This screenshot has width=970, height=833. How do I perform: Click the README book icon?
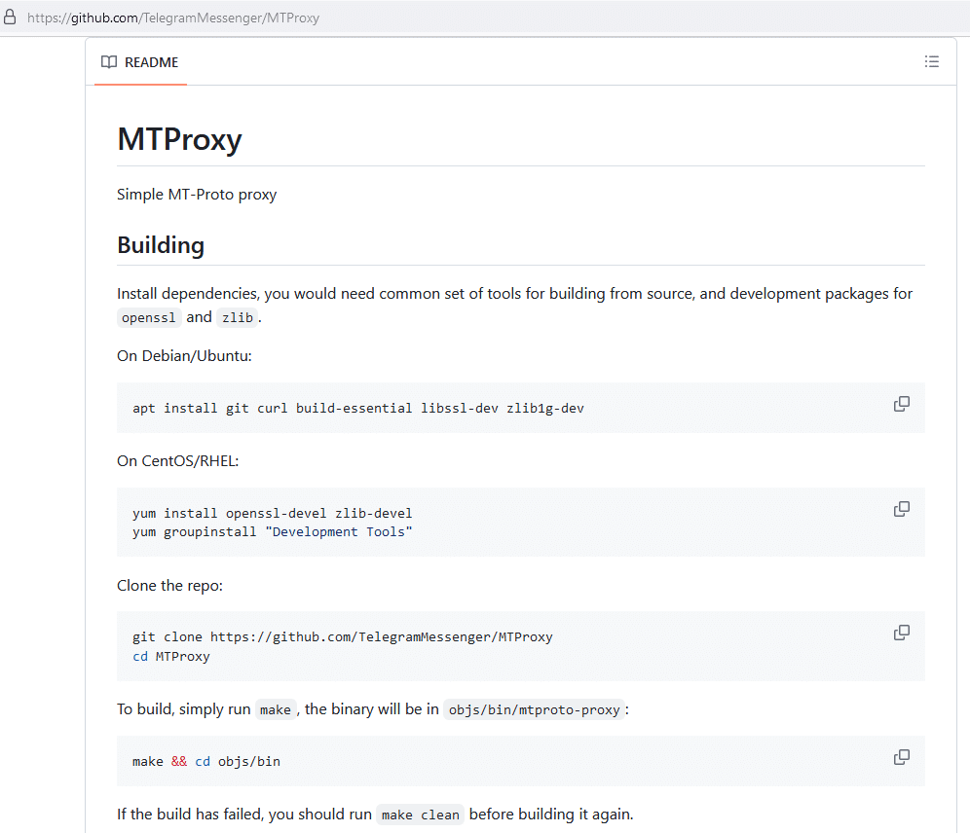[109, 62]
